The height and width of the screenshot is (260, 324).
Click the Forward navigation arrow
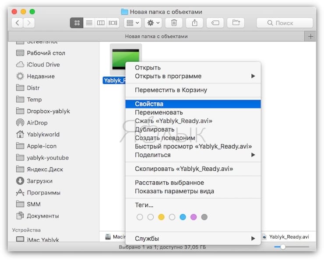pos(29,23)
